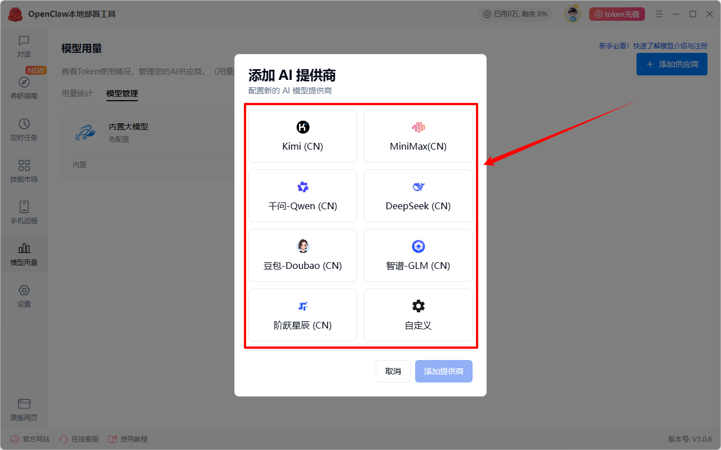Click the GLM blue circle icon

(418, 246)
